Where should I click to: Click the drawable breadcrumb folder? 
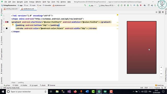47,5
